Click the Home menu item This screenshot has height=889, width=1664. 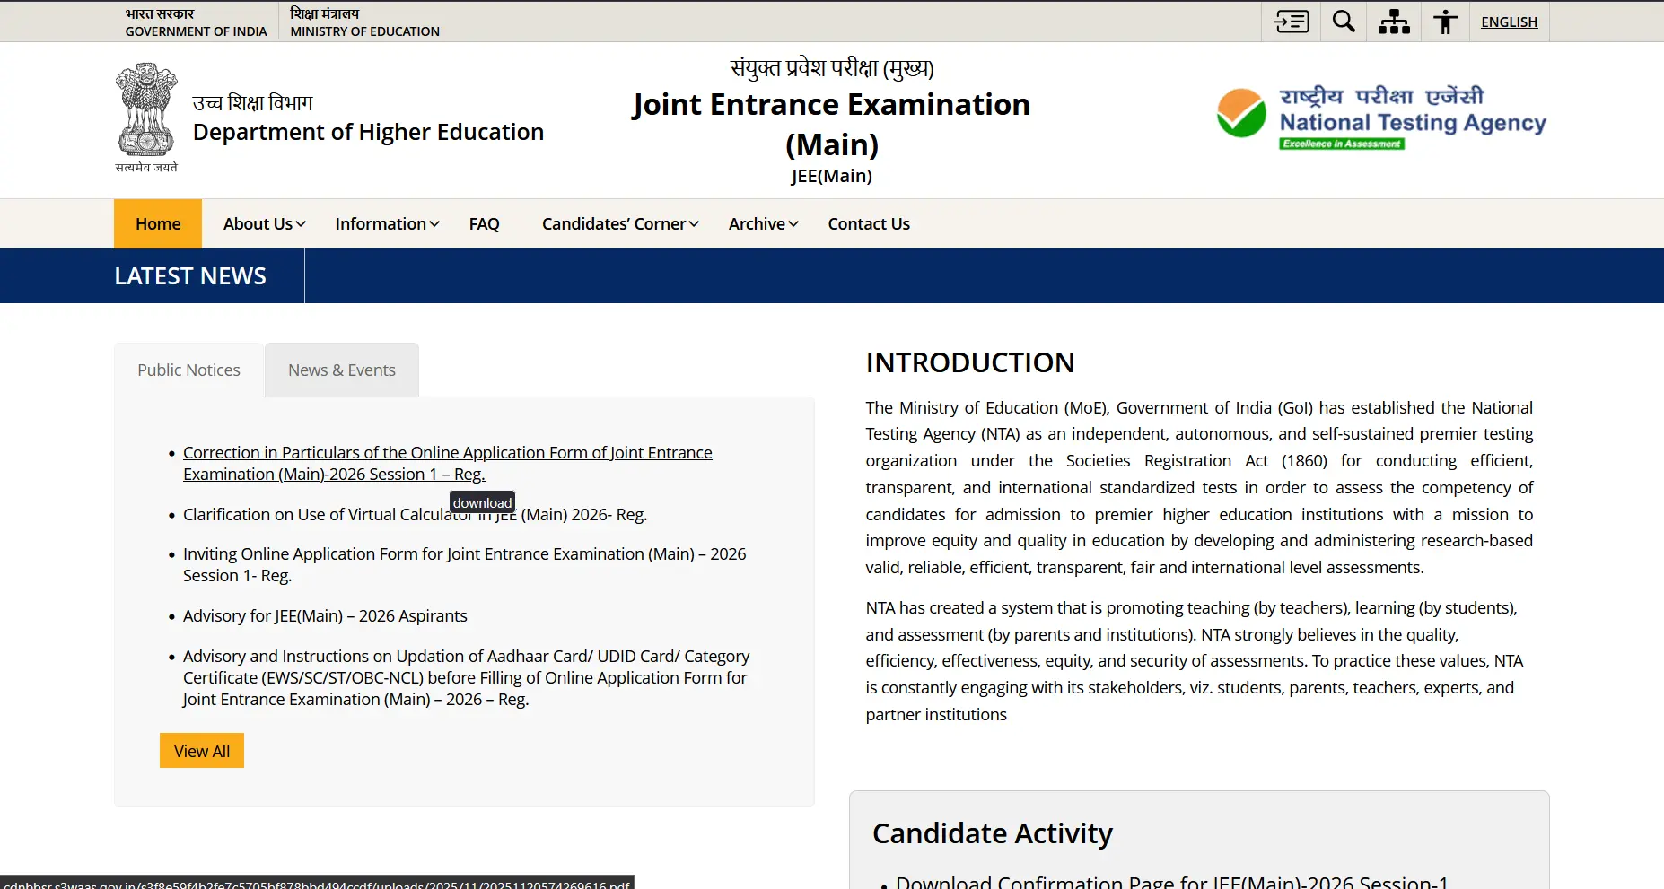pos(158,223)
